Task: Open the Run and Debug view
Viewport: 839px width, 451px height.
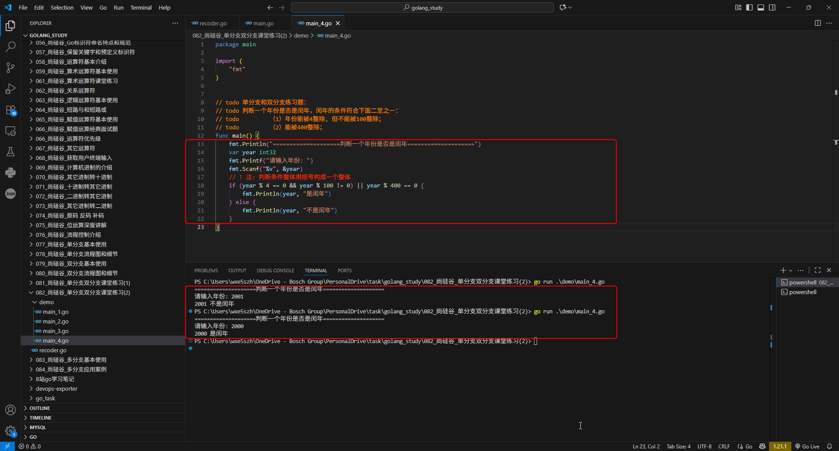Action: click(x=10, y=89)
